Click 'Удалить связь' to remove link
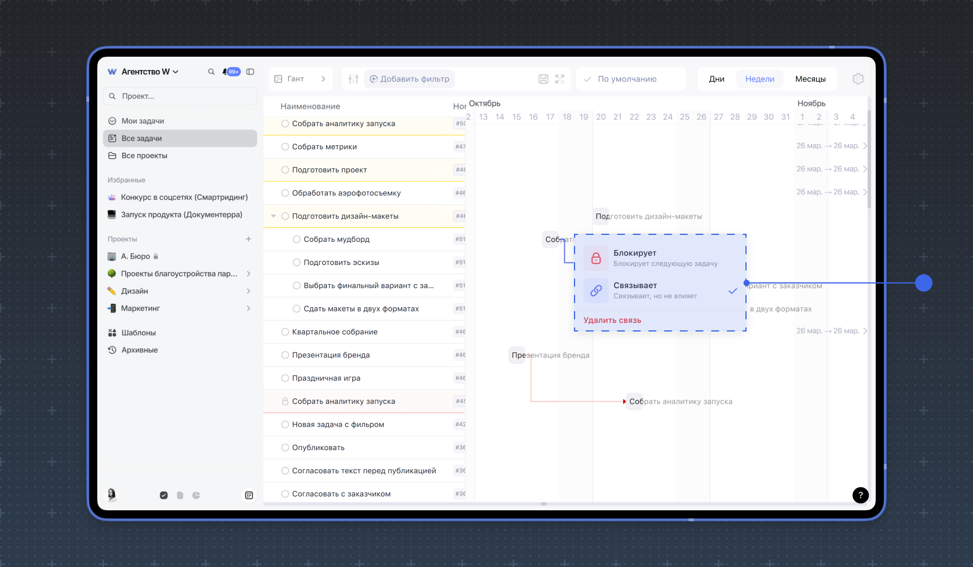Screen dimensions: 973x567 [x=612, y=321]
